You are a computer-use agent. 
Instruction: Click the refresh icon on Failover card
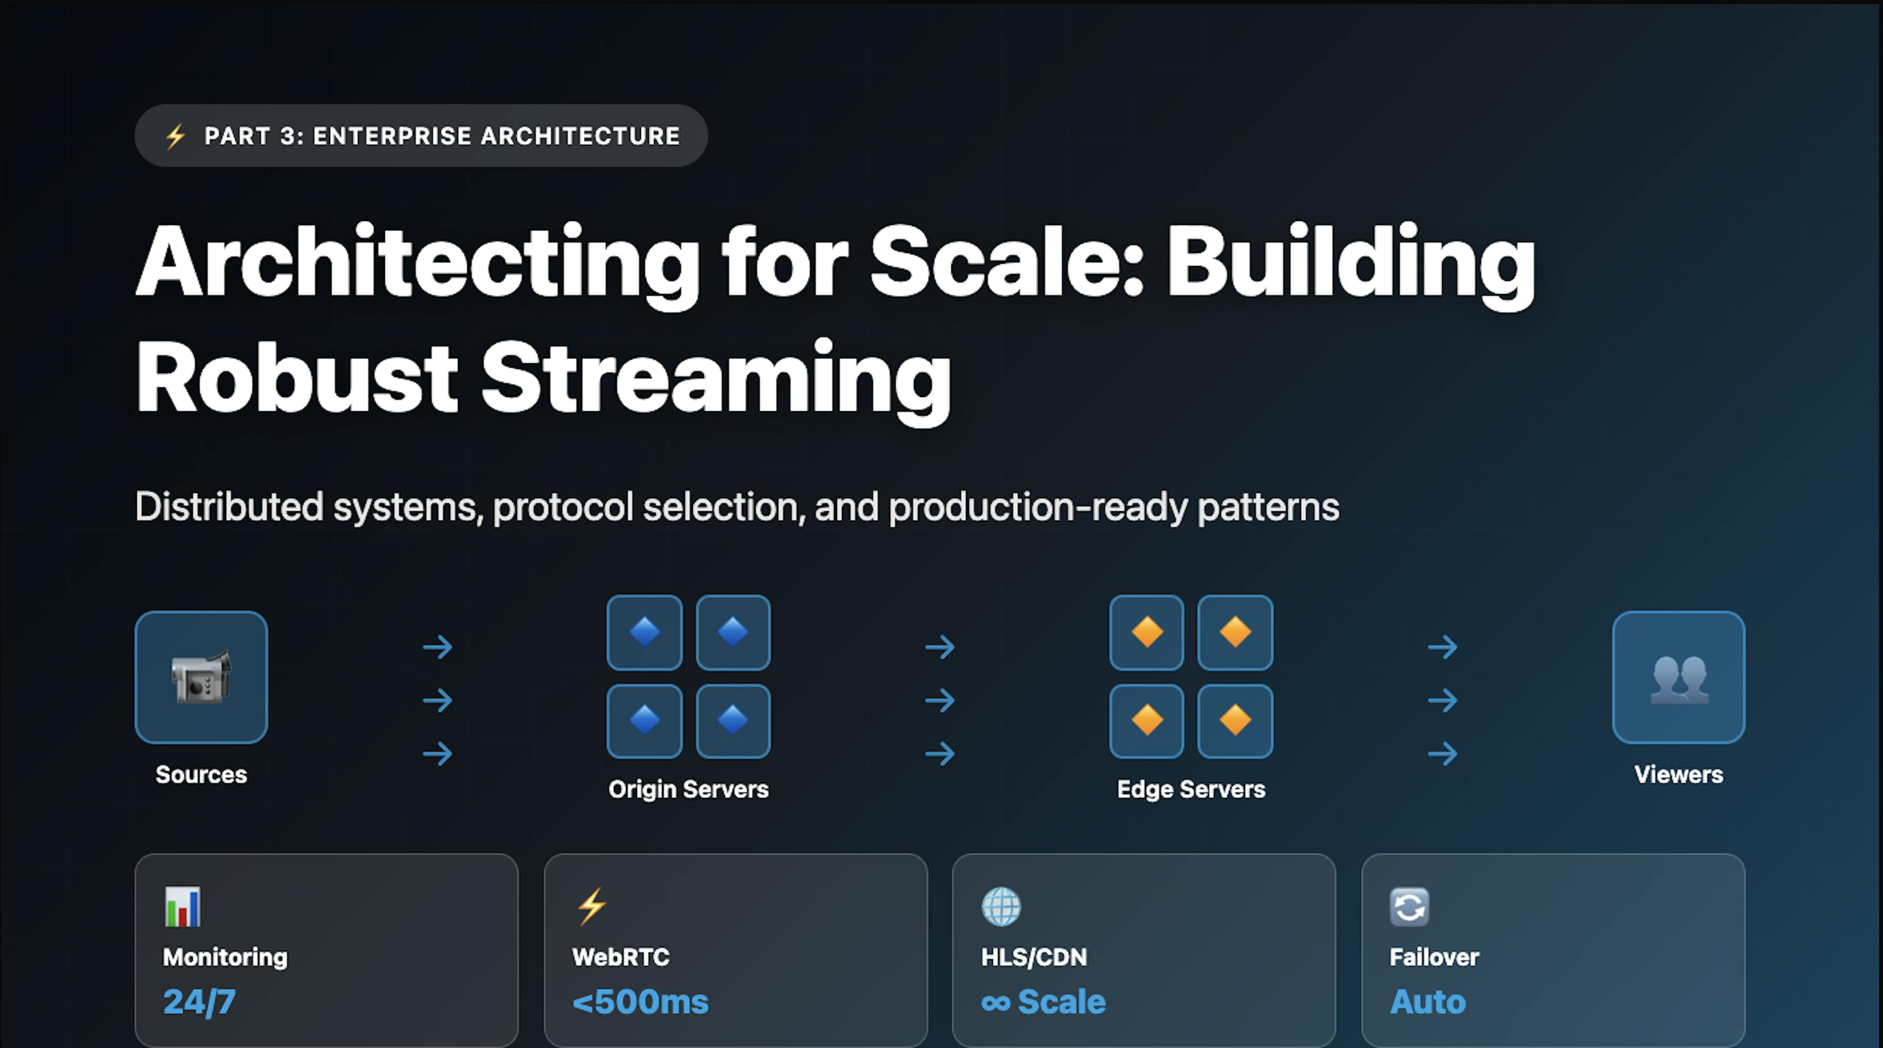(x=1409, y=906)
